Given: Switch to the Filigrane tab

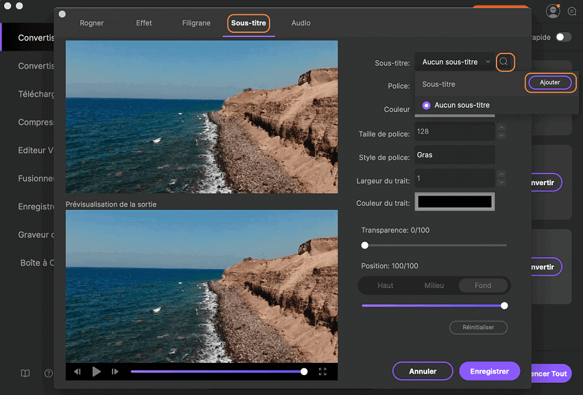Looking at the screenshot, I should pos(196,23).
